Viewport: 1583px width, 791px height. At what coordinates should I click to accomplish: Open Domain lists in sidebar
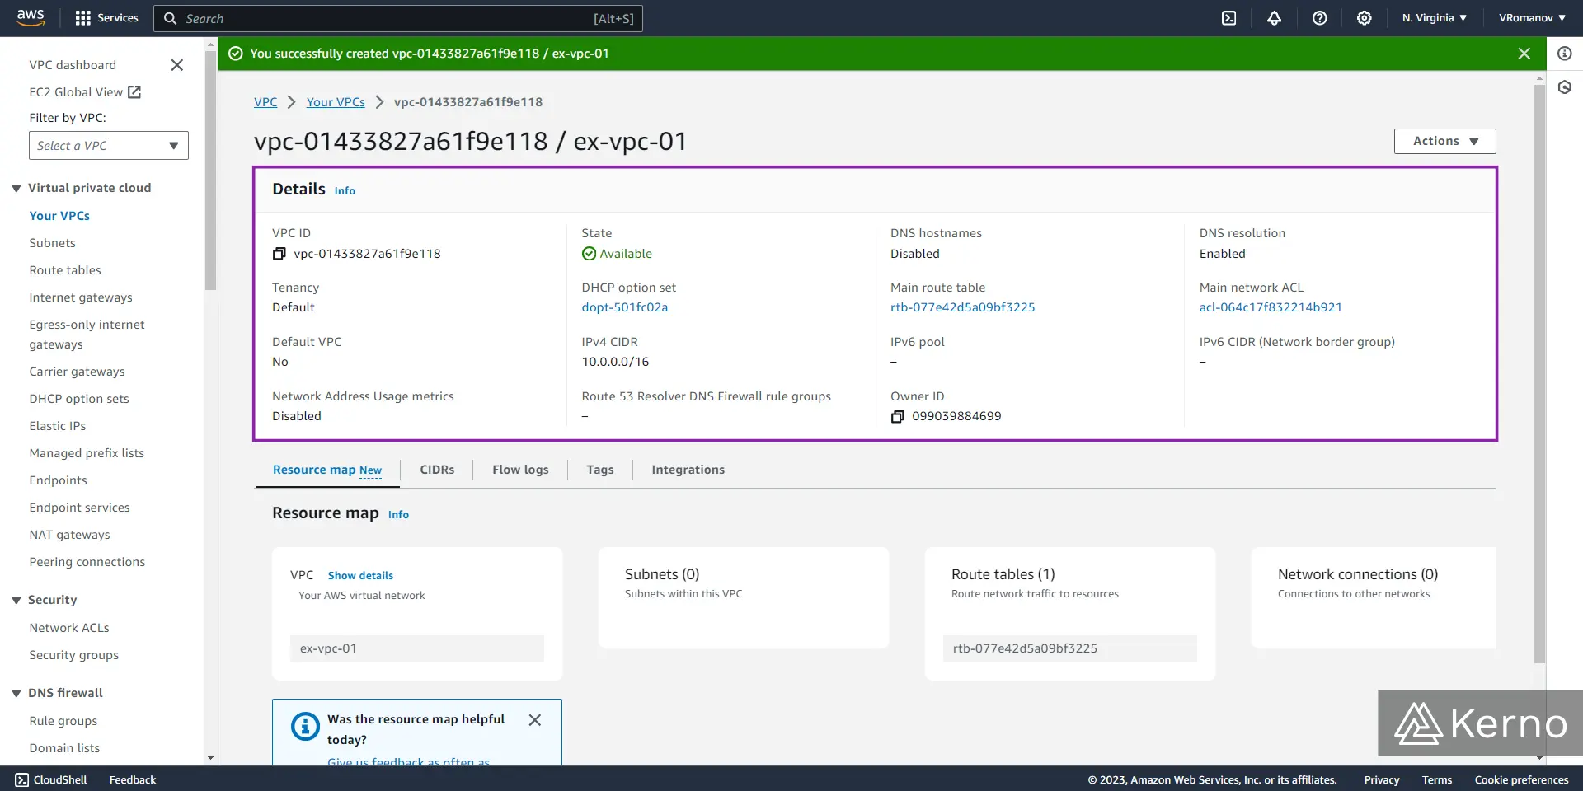click(x=64, y=748)
